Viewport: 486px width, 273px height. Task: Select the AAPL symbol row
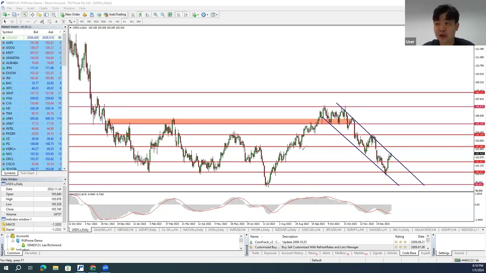click(32, 42)
